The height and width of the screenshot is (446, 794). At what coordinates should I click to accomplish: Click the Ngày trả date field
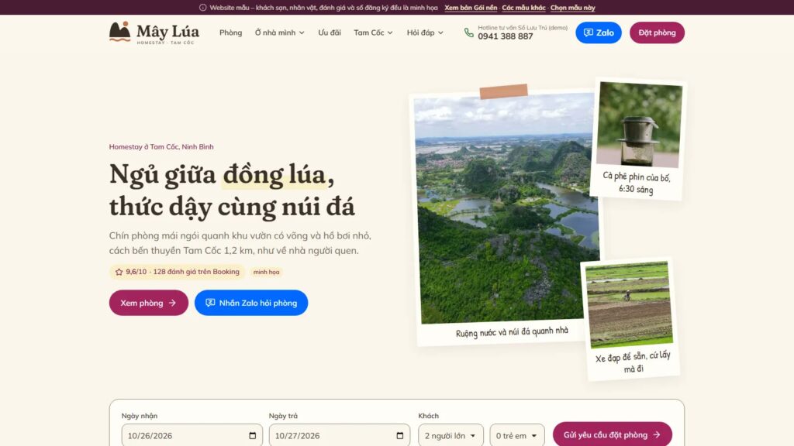tap(340, 435)
